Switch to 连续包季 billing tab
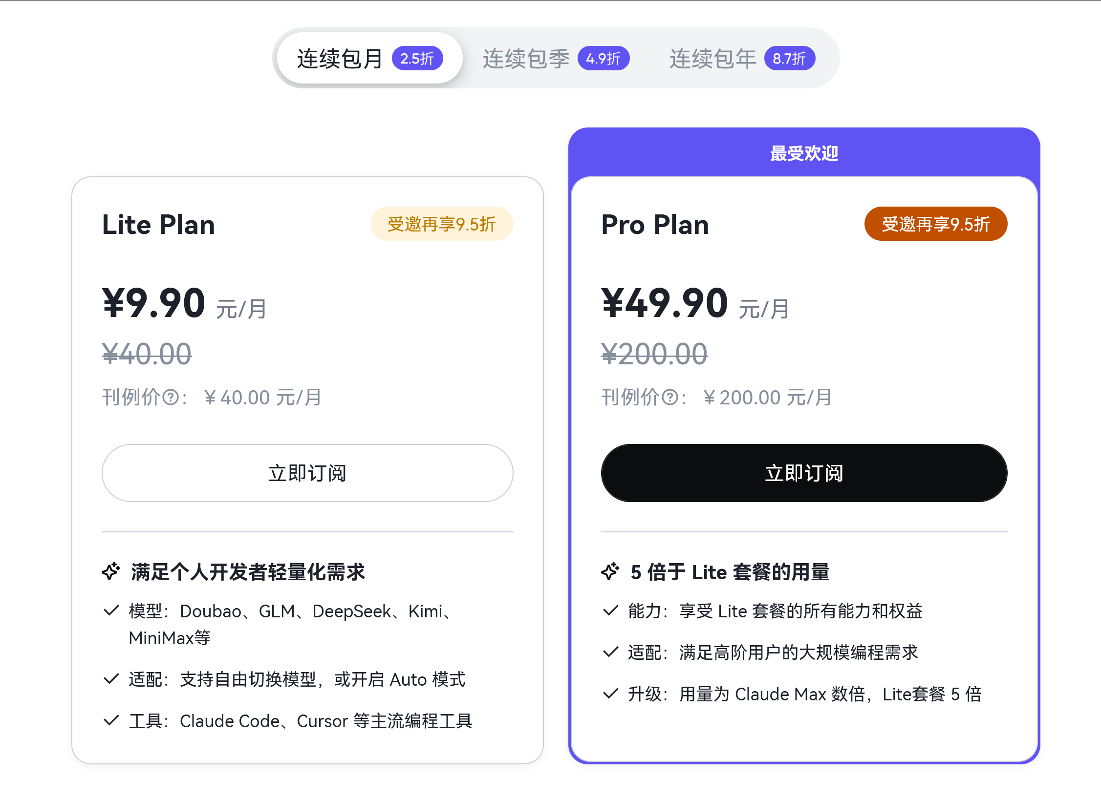Screen dimensions: 1101x800 (x=556, y=58)
